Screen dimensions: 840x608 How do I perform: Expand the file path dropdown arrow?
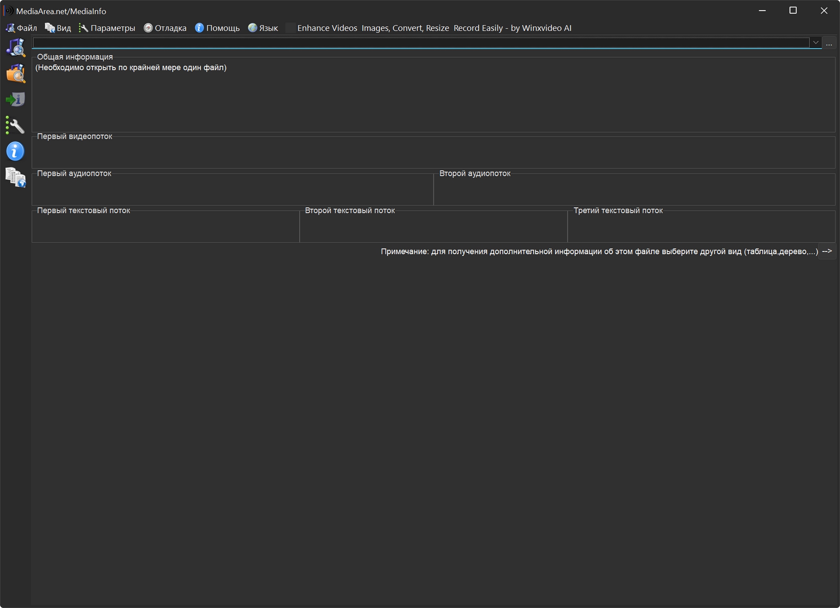815,43
